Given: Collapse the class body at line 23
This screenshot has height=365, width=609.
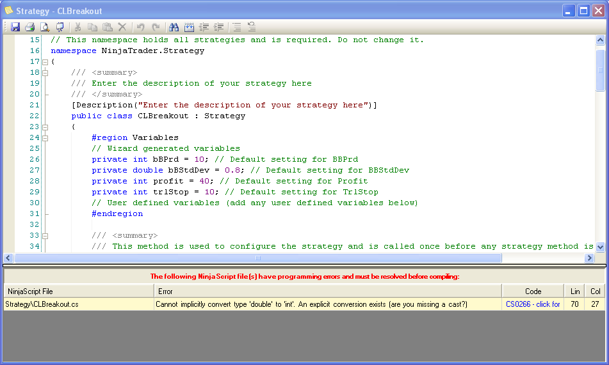Looking at the screenshot, I should 45,127.
